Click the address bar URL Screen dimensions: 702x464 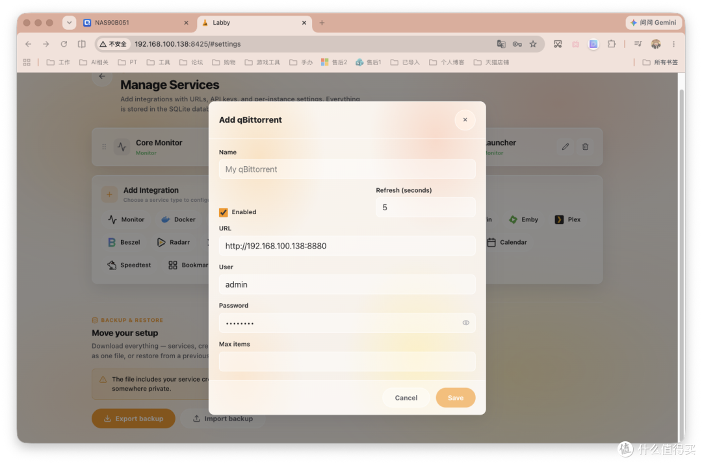[x=188, y=44]
